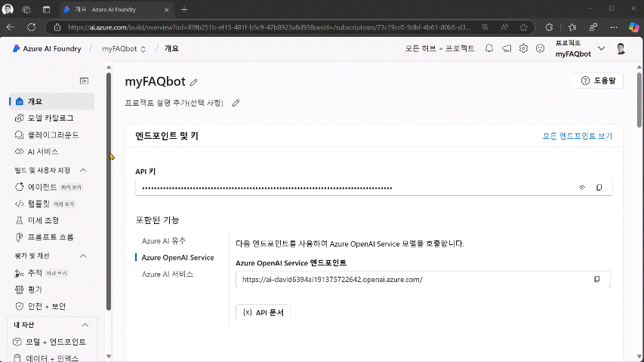Click the 모델 + 엔드포인트 cube icon
This screenshot has height=362, width=644.
tap(17, 342)
